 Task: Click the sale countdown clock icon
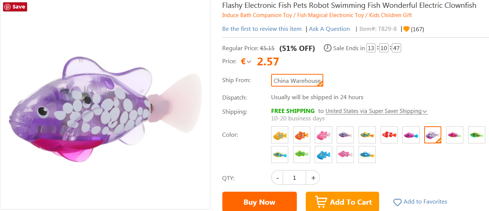coord(327,48)
